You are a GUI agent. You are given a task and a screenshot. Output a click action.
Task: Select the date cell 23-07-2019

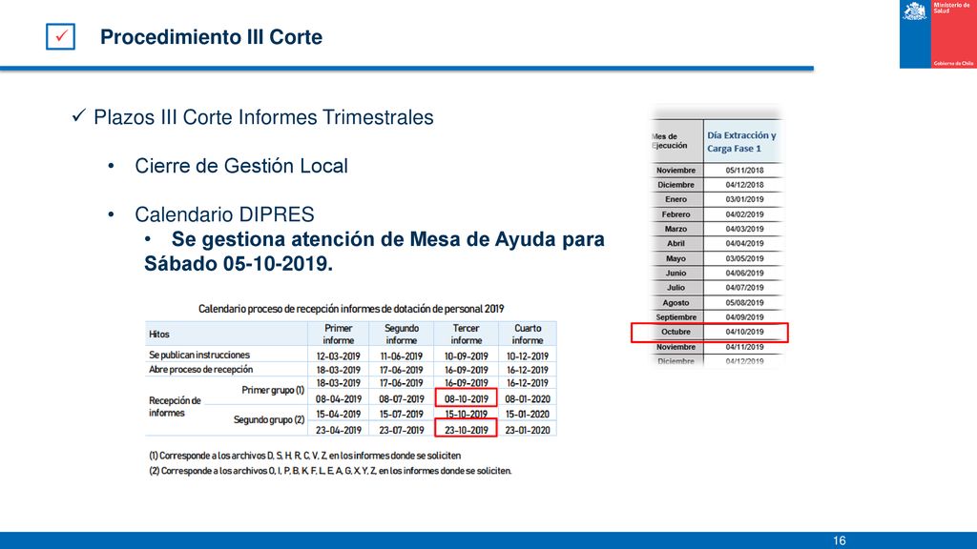coord(402,430)
